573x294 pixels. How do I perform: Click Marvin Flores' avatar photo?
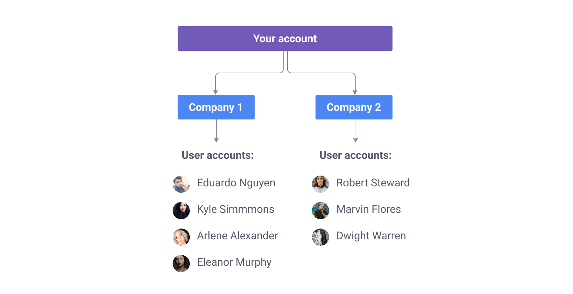(321, 211)
